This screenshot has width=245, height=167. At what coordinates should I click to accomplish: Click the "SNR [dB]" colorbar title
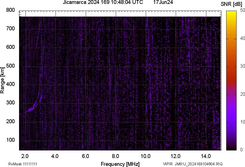pyautogui.click(x=231, y=3)
